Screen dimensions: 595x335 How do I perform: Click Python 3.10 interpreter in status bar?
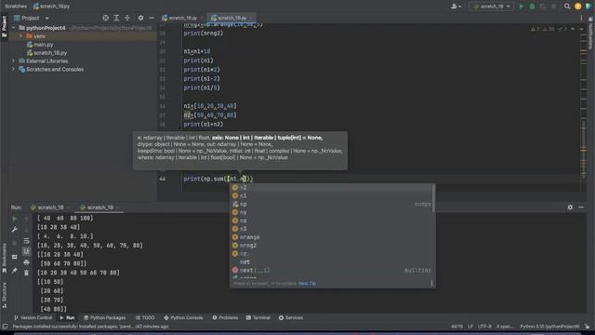(549, 327)
